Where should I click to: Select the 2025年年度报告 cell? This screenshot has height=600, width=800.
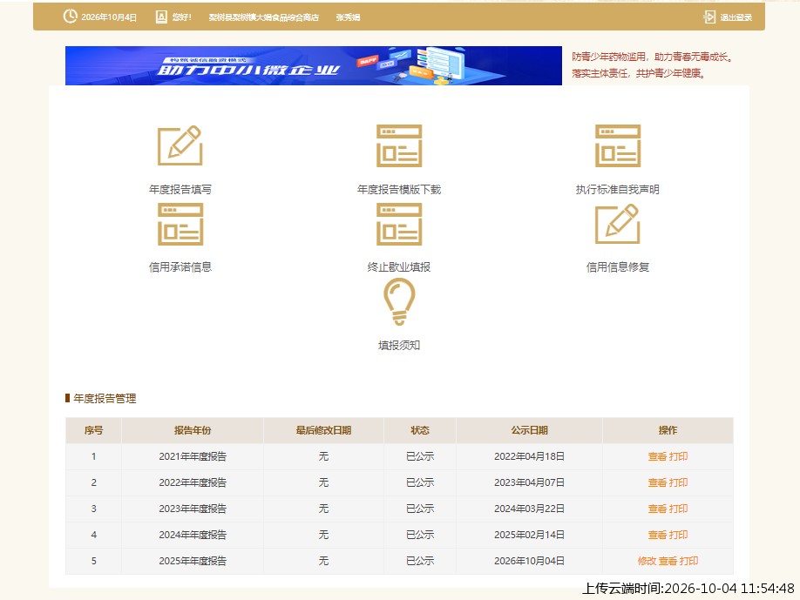(193, 561)
